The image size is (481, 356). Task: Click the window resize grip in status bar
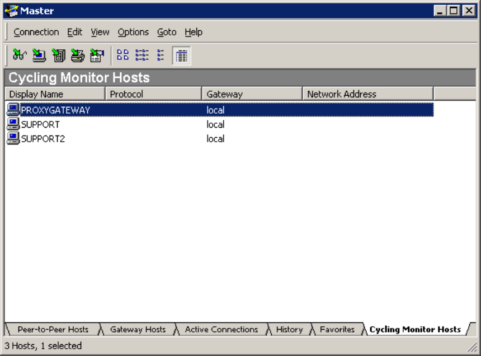472,347
